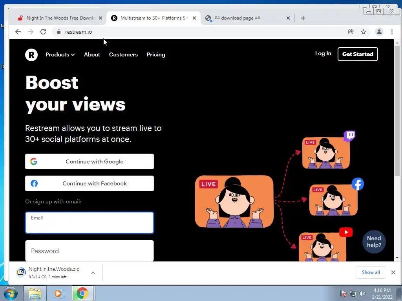Continue with Google sign-up

point(90,161)
